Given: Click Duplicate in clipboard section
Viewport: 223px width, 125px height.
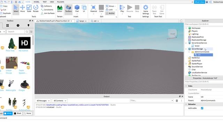Looking at the screenshot, I should click(6, 13).
